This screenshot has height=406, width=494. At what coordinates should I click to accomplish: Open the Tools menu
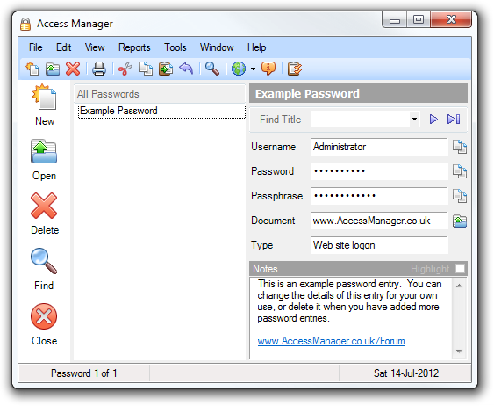click(x=175, y=47)
